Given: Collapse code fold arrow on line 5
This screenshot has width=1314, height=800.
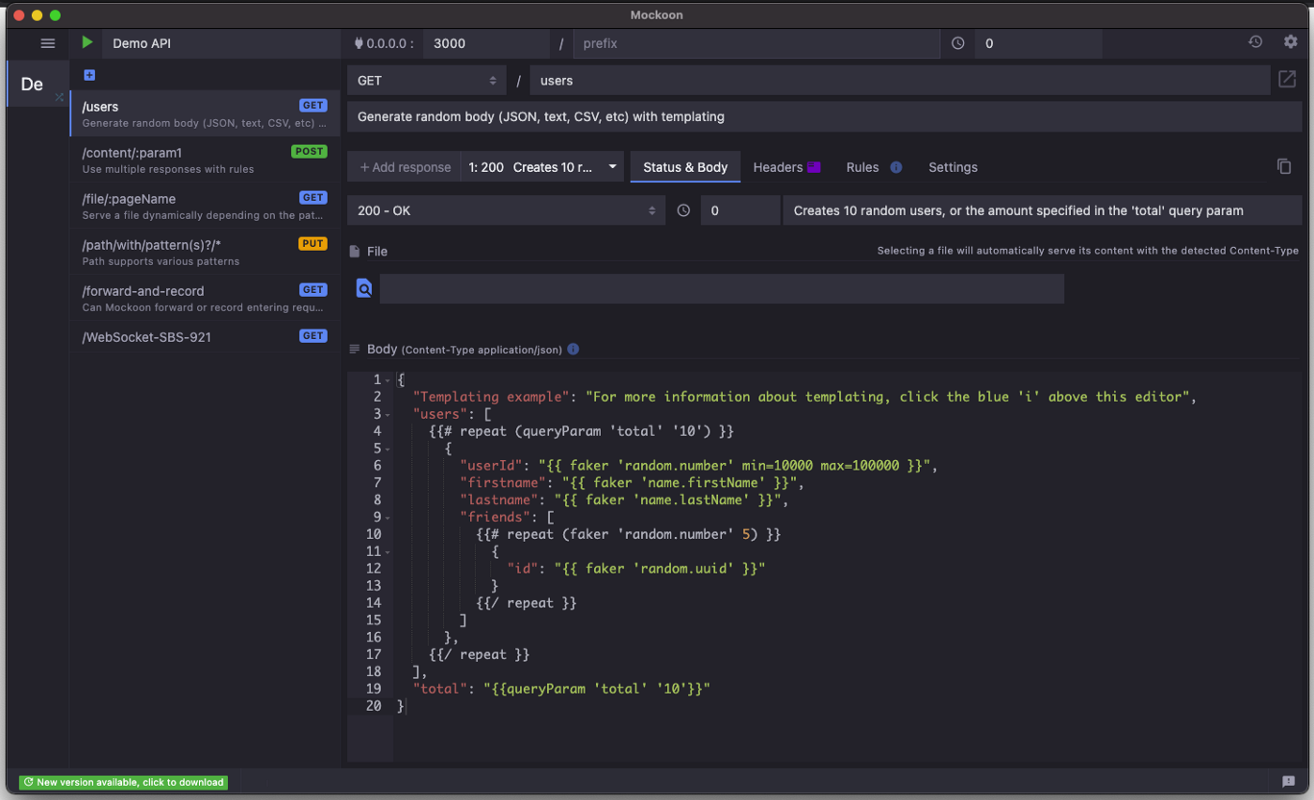Looking at the screenshot, I should click(x=390, y=449).
